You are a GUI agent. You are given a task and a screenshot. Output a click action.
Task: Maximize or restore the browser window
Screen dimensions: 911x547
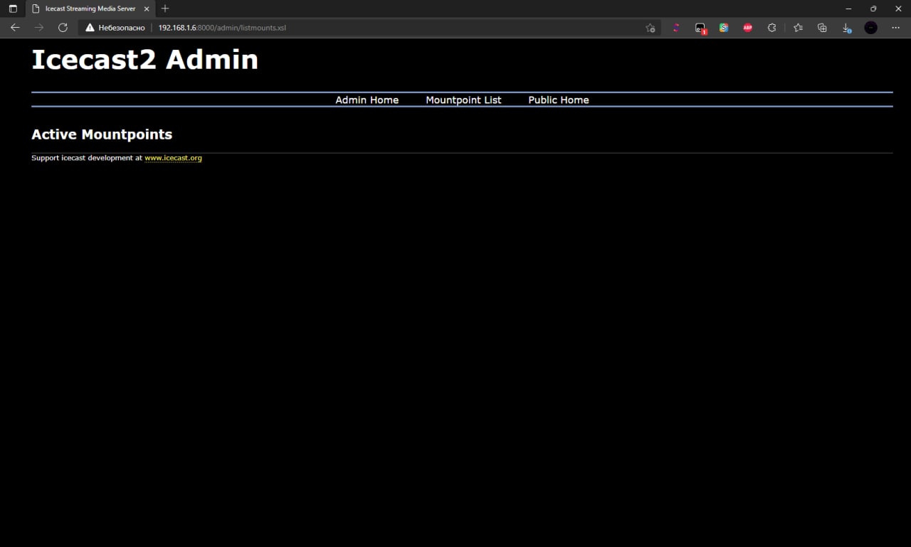[873, 9]
